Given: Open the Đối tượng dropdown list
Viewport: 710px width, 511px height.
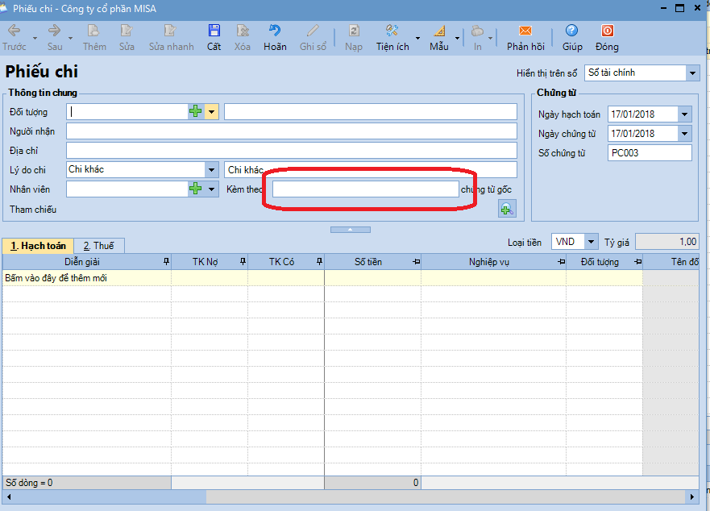Looking at the screenshot, I should click(x=211, y=111).
